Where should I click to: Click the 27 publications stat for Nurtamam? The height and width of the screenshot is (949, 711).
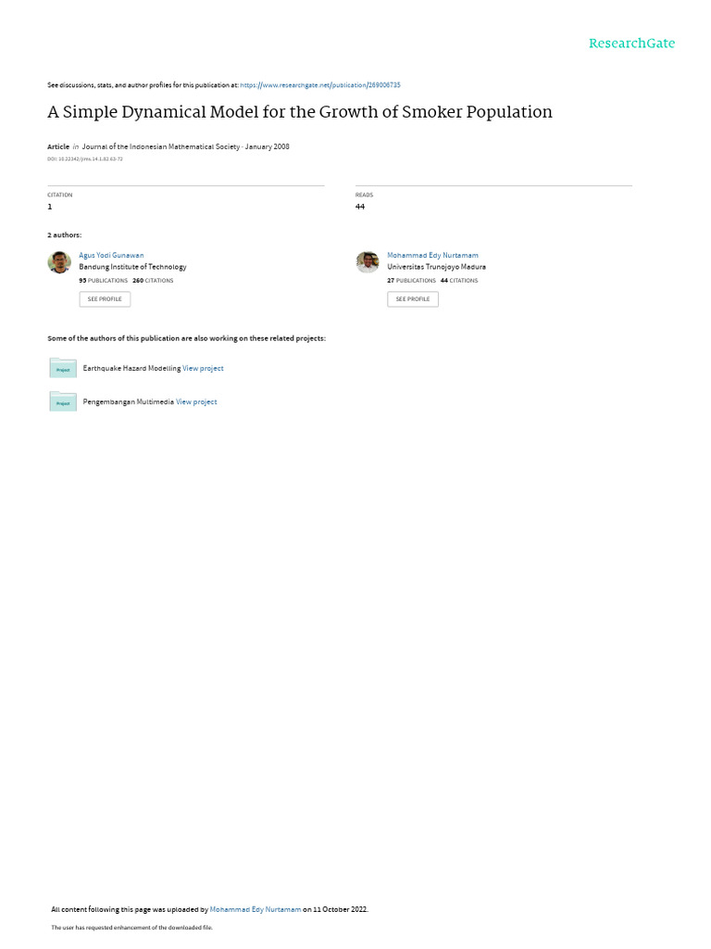pos(412,281)
